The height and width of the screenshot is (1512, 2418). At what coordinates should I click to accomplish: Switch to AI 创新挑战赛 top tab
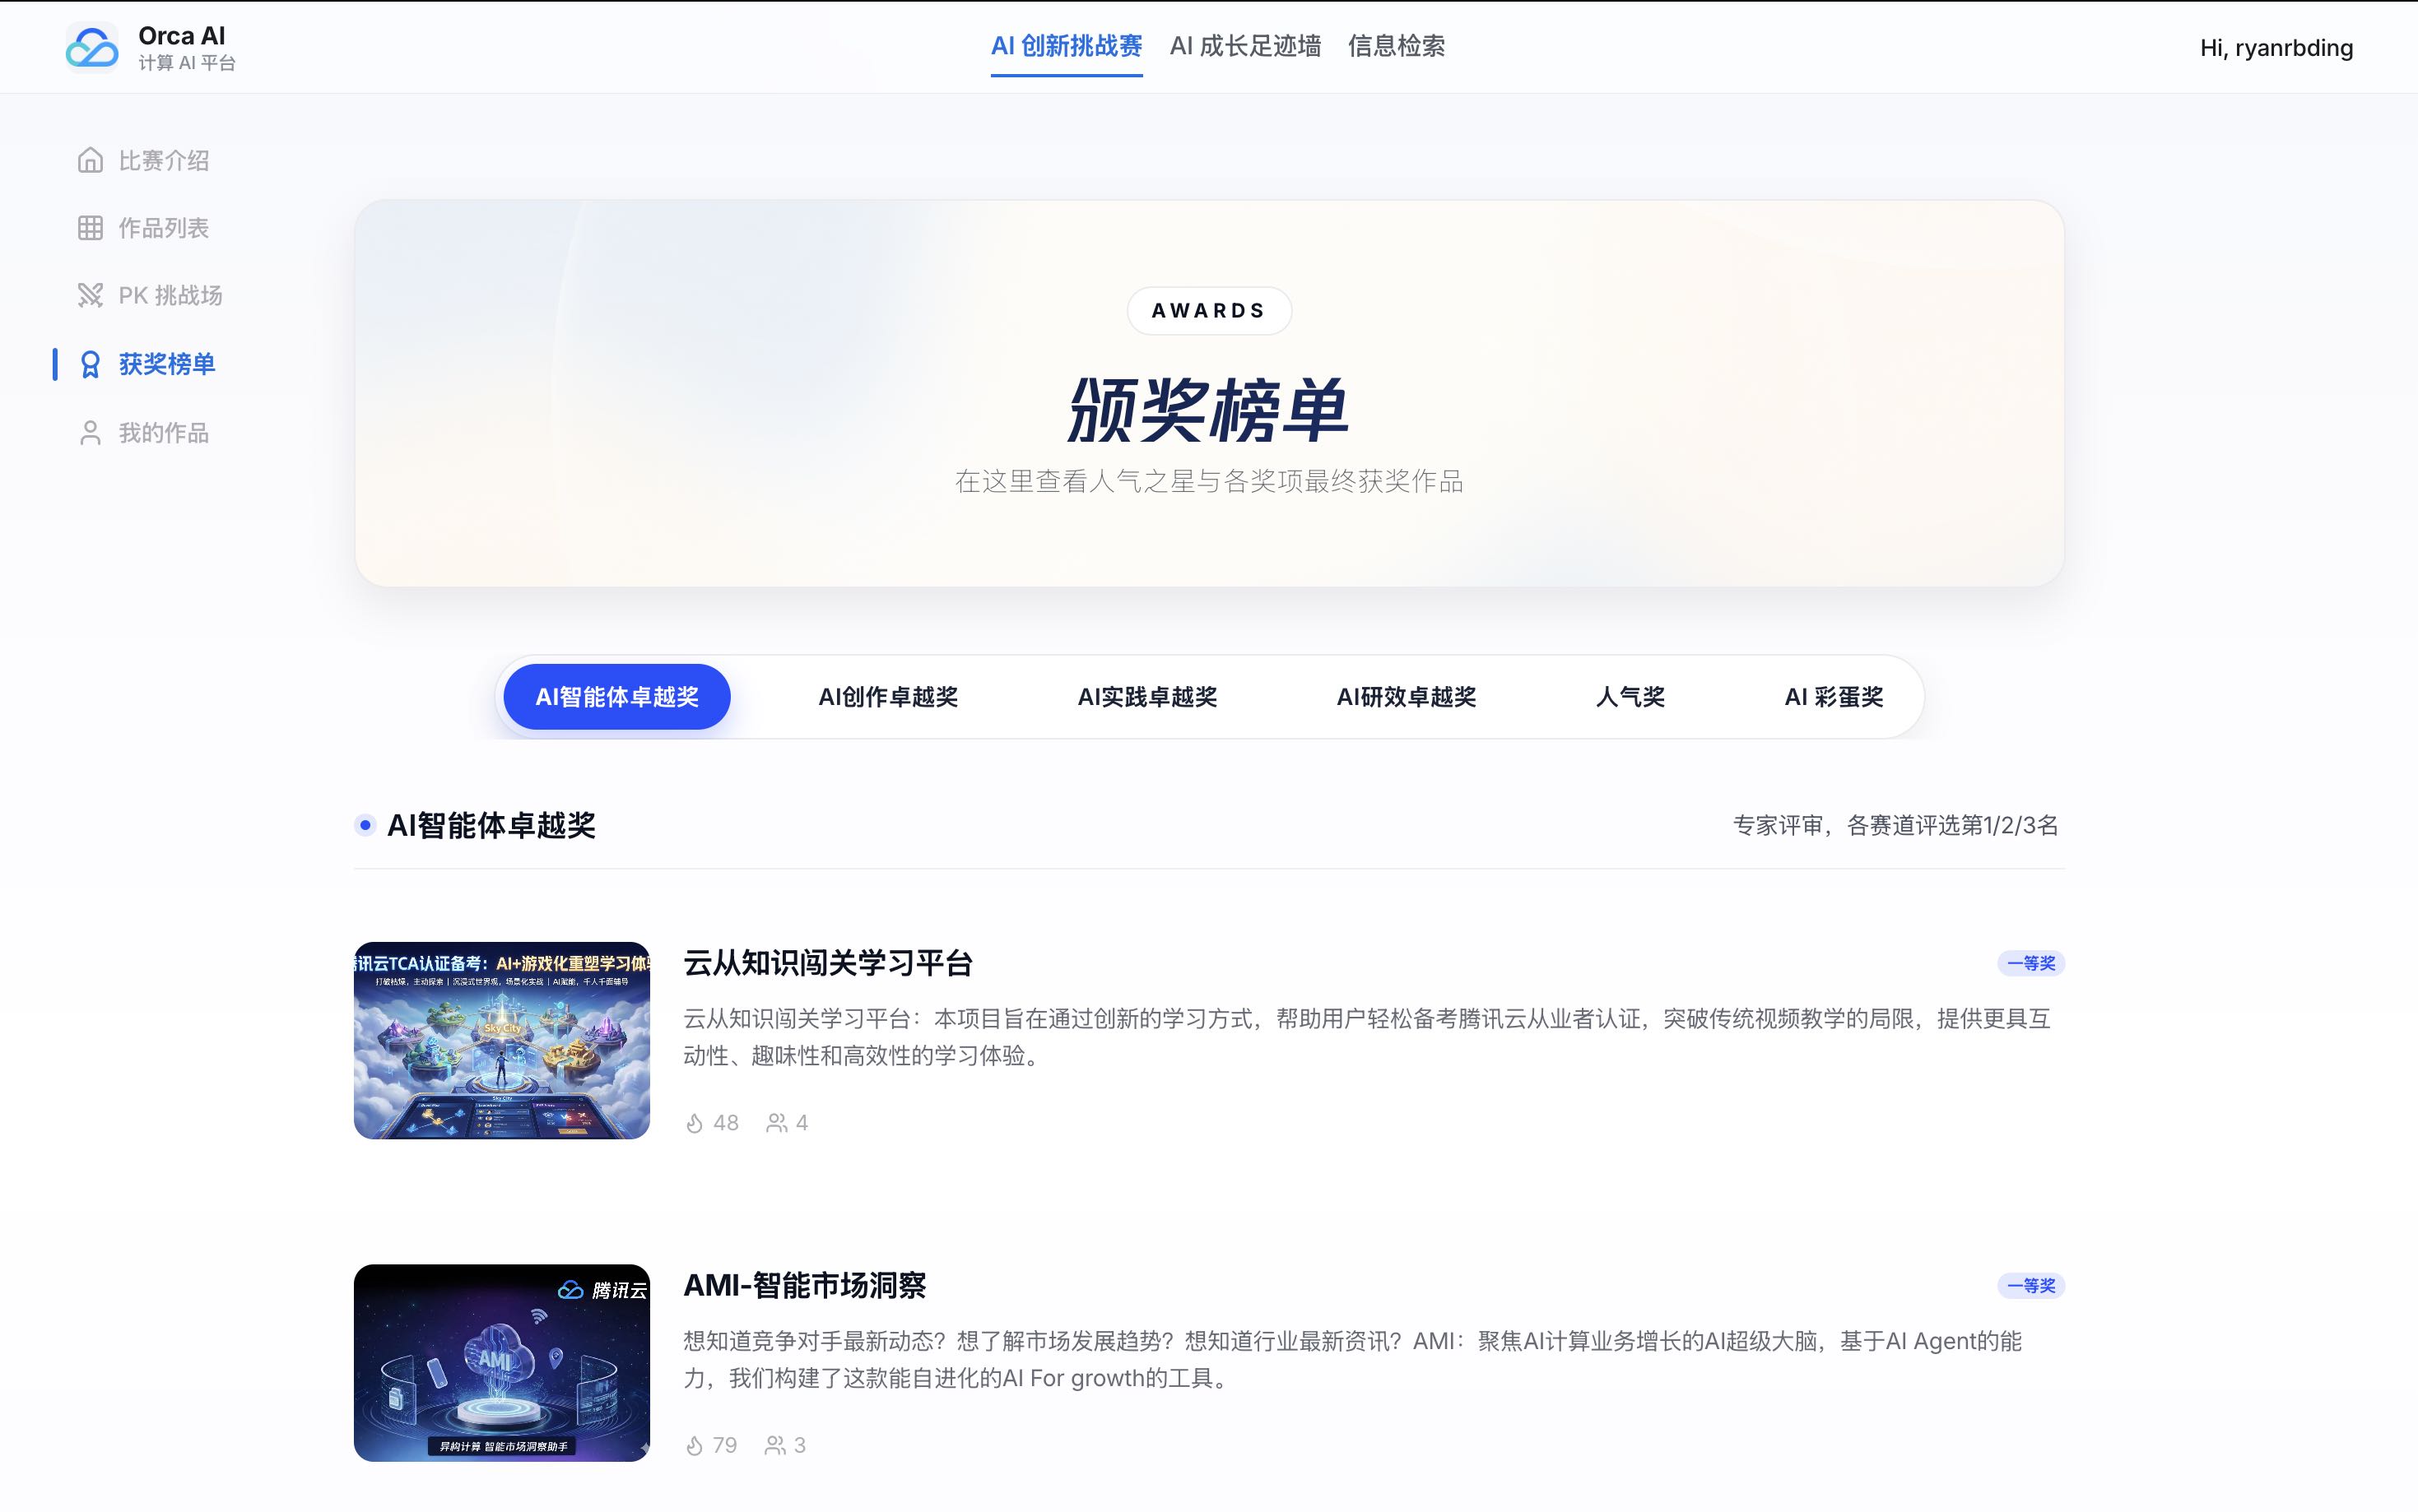coord(1067,46)
